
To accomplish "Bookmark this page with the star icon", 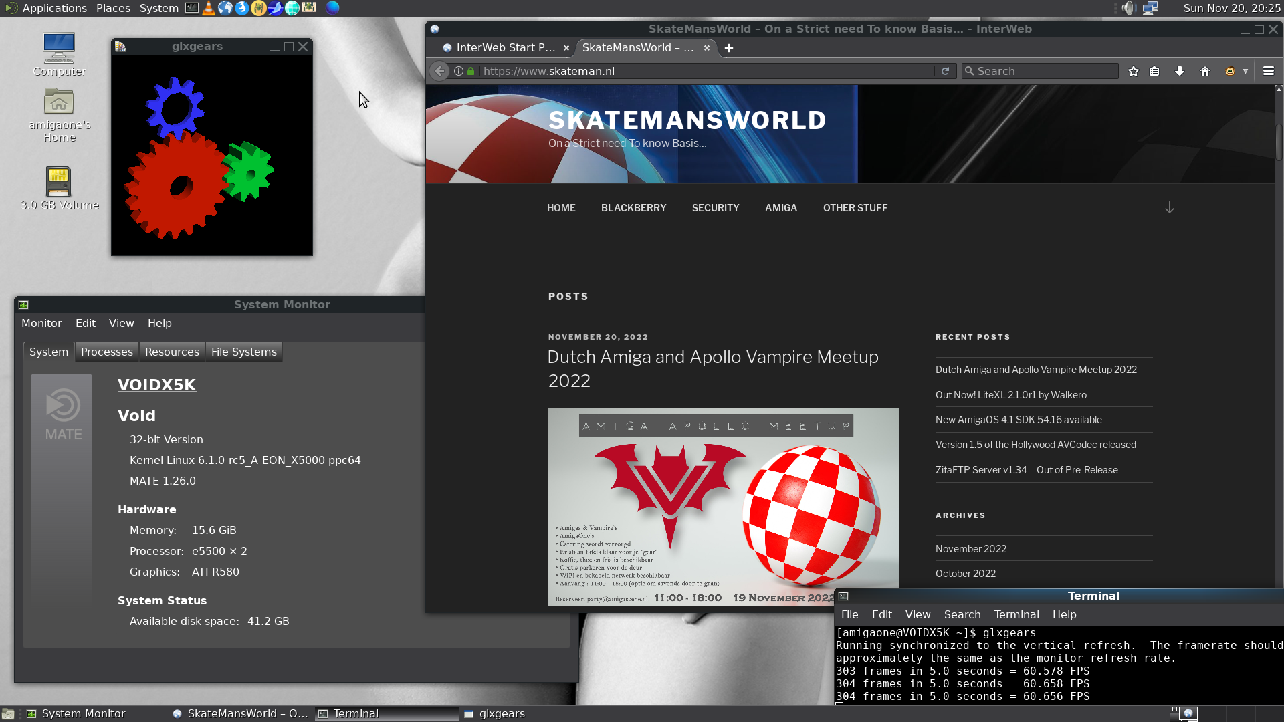I will click(x=1133, y=71).
